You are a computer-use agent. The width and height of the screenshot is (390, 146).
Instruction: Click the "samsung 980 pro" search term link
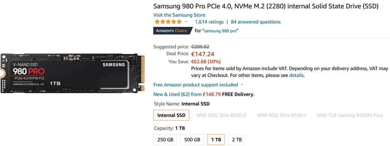pos(221,31)
